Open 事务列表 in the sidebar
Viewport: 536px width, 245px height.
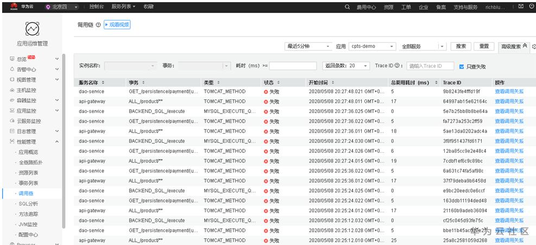pos(28,183)
